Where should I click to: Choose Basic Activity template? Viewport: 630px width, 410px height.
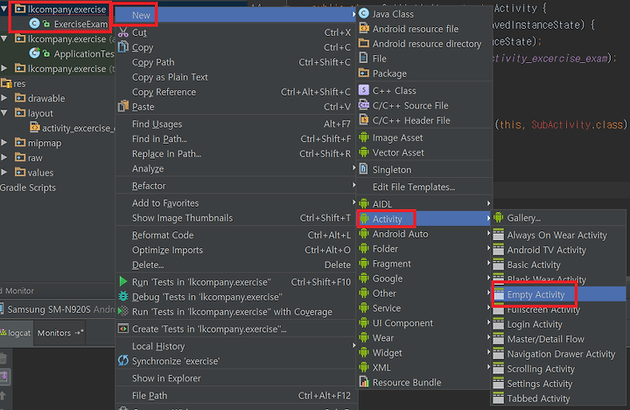[x=558, y=265]
